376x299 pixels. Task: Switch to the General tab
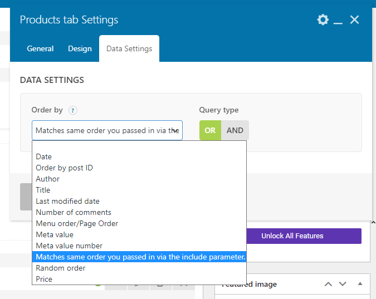tap(40, 48)
